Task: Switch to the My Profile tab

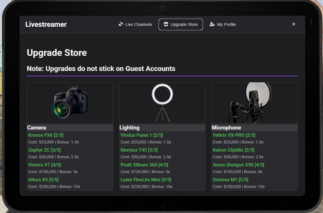Action: tap(223, 24)
